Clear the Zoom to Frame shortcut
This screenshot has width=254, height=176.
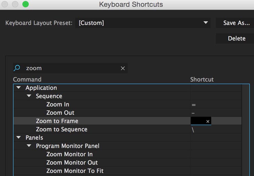click(208, 121)
